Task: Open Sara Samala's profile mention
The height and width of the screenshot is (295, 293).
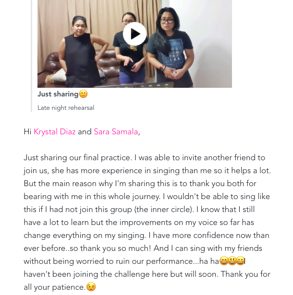Action: [116, 132]
